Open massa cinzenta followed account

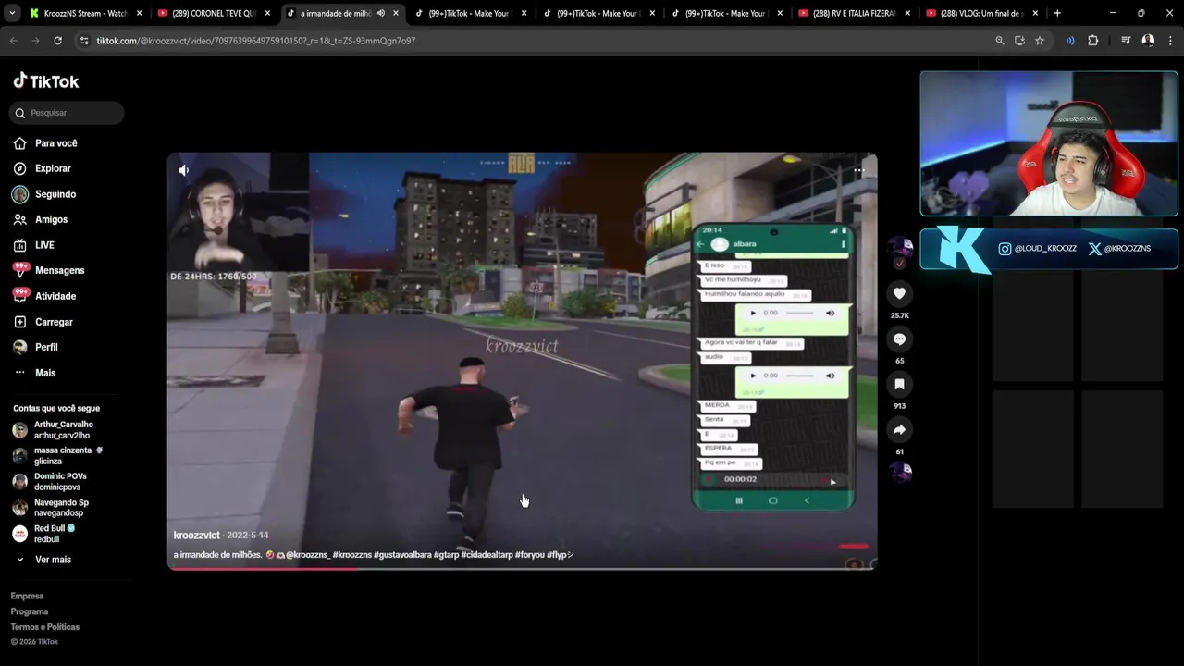click(57, 455)
